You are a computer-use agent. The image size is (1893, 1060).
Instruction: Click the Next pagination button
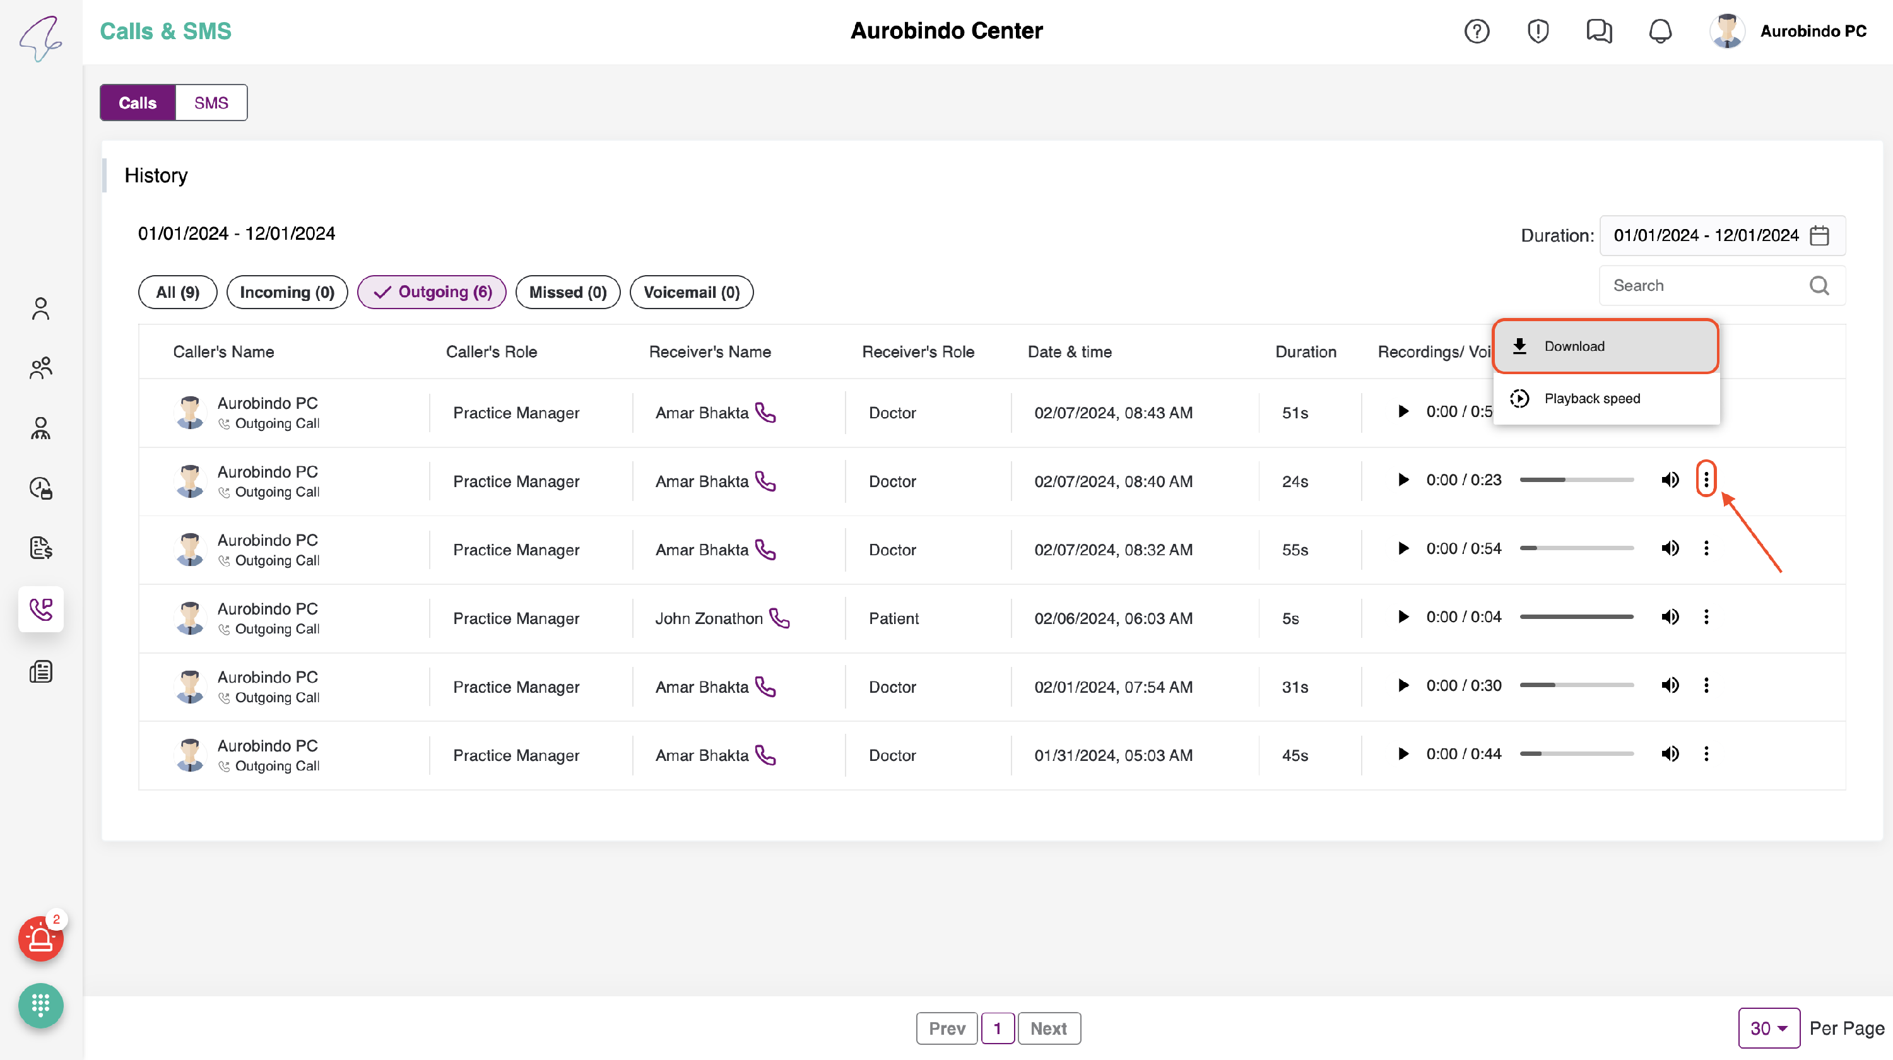1048,1028
